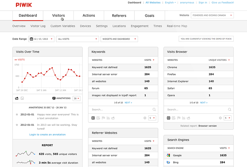Open the Website selector dropdown
The height and width of the screenshot is (167, 247).
coord(212,15)
